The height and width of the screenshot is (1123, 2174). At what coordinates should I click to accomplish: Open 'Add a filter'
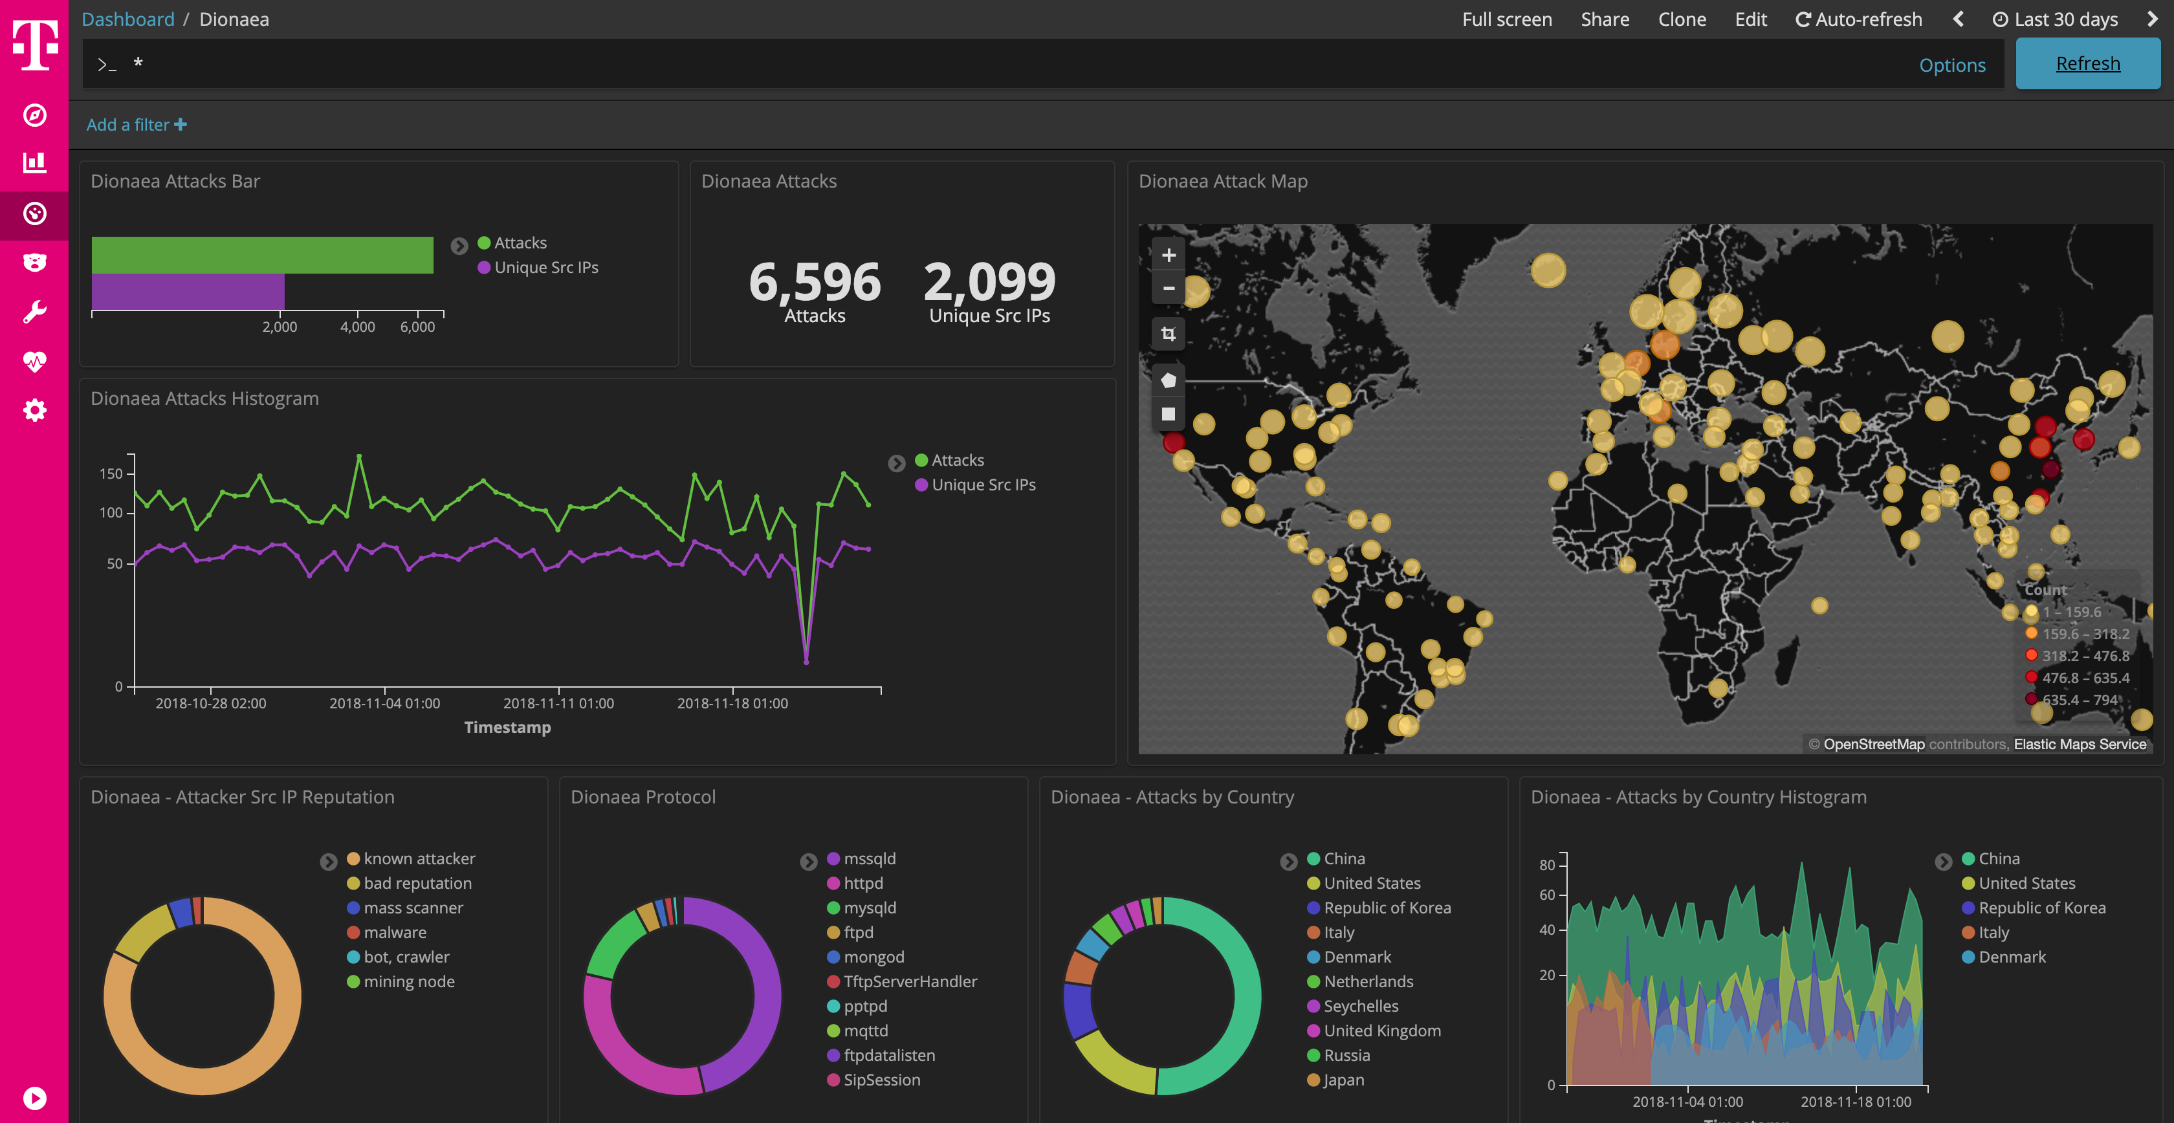point(136,124)
